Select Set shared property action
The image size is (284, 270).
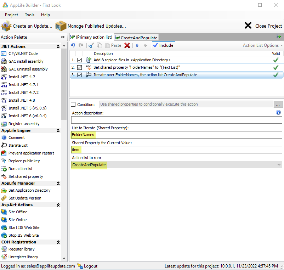coord(22,176)
